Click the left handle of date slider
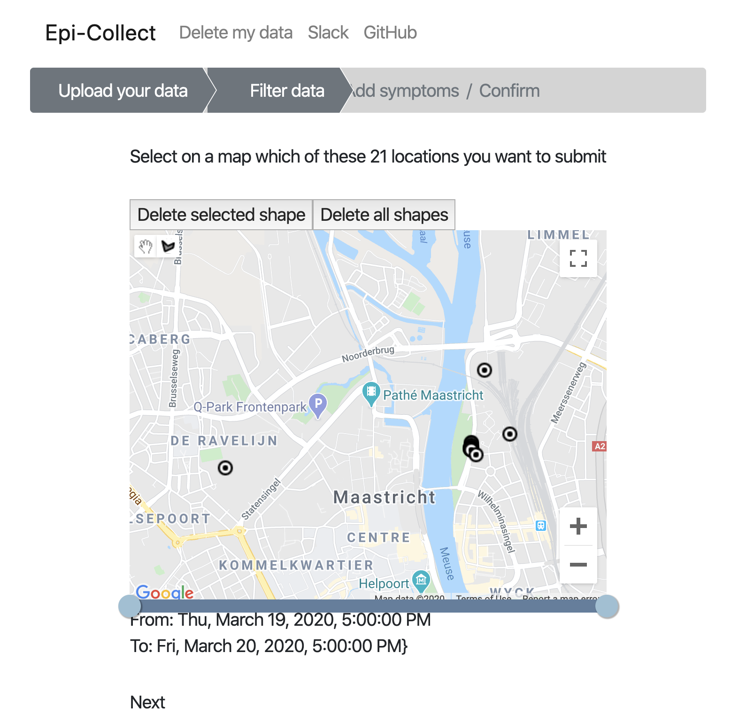The width and height of the screenshot is (739, 715). pos(130,606)
